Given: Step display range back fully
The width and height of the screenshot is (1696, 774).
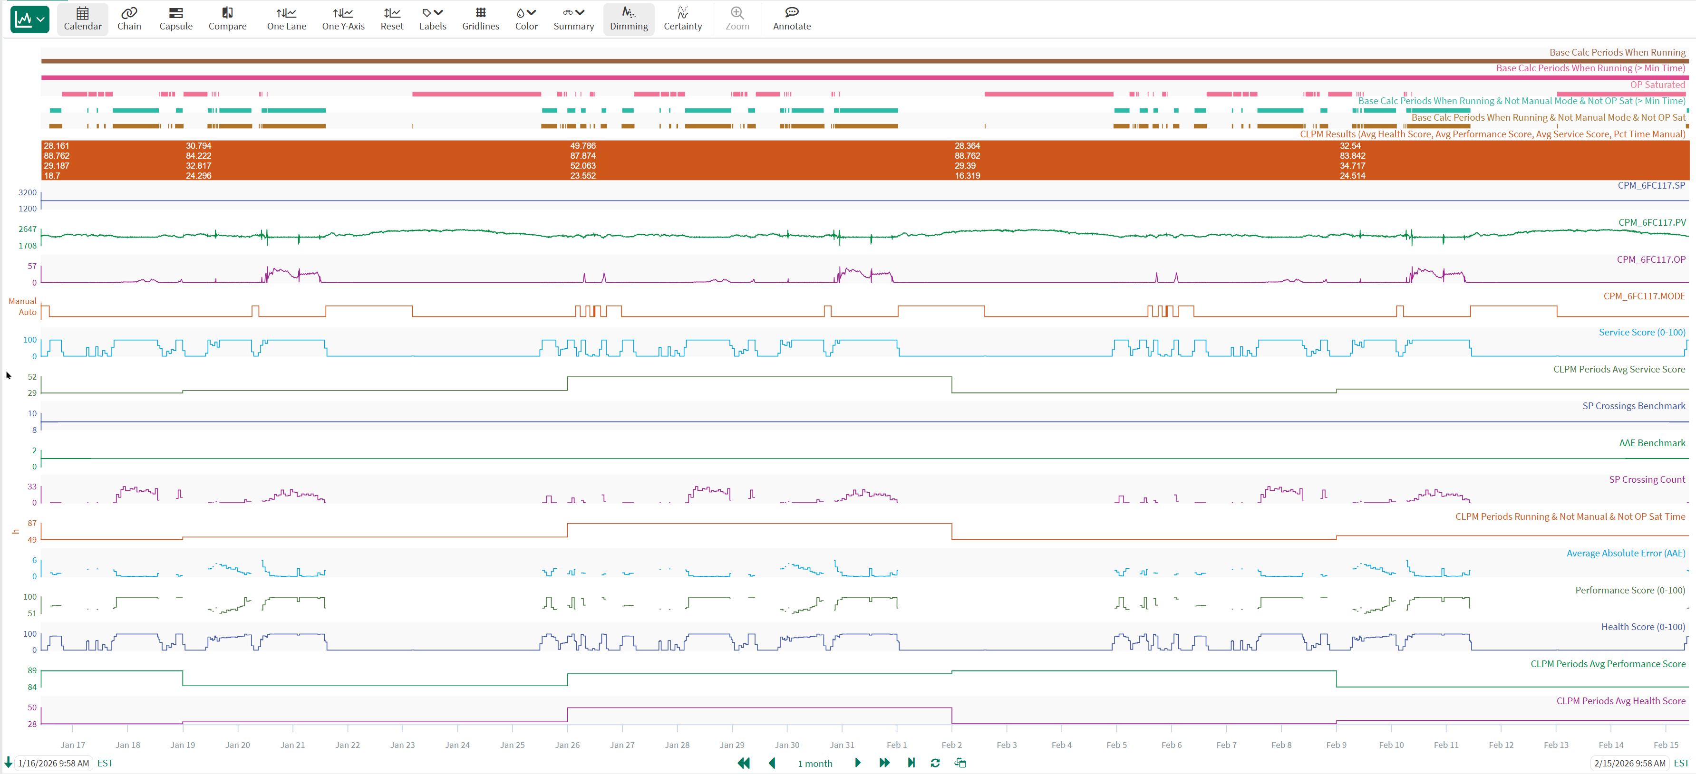Looking at the screenshot, I should (x=744, y=763).
